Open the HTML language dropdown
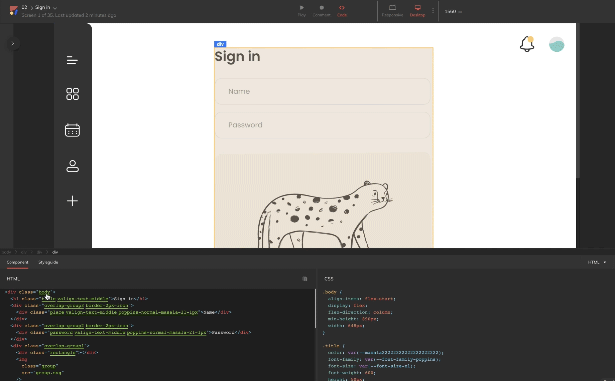 597,262
